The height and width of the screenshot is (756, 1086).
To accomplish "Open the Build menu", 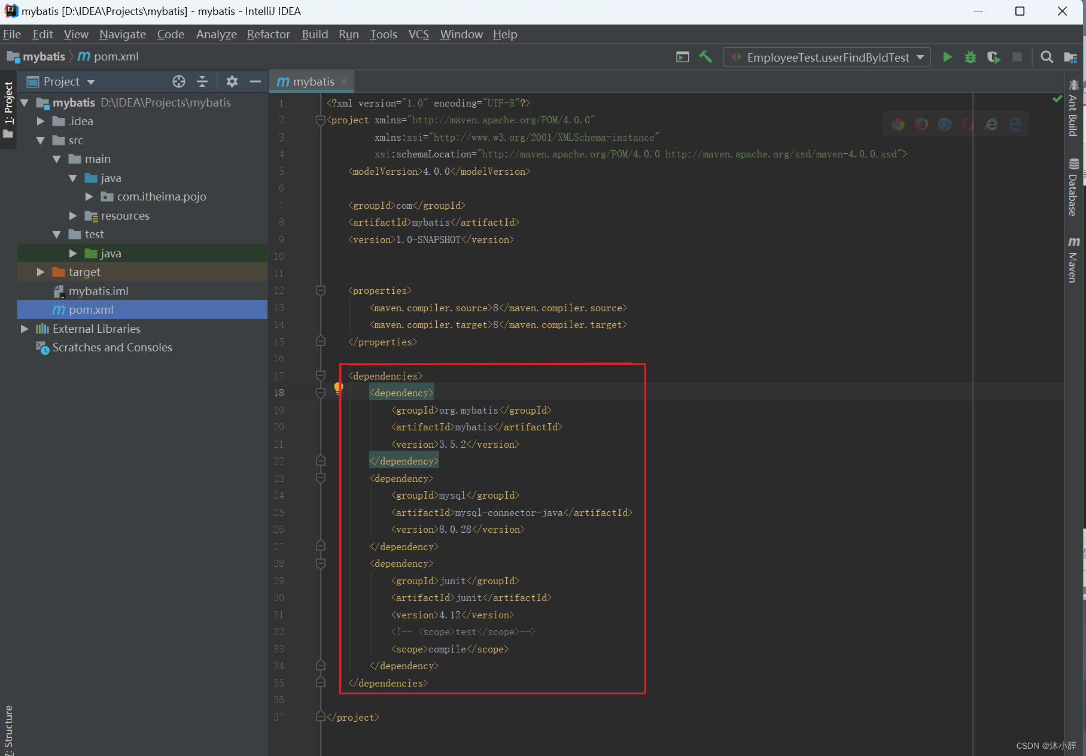I will point(315,34).
